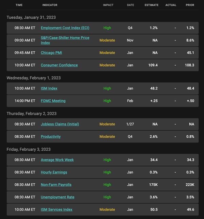Select the ISM Index link

[x=49, y=88]
